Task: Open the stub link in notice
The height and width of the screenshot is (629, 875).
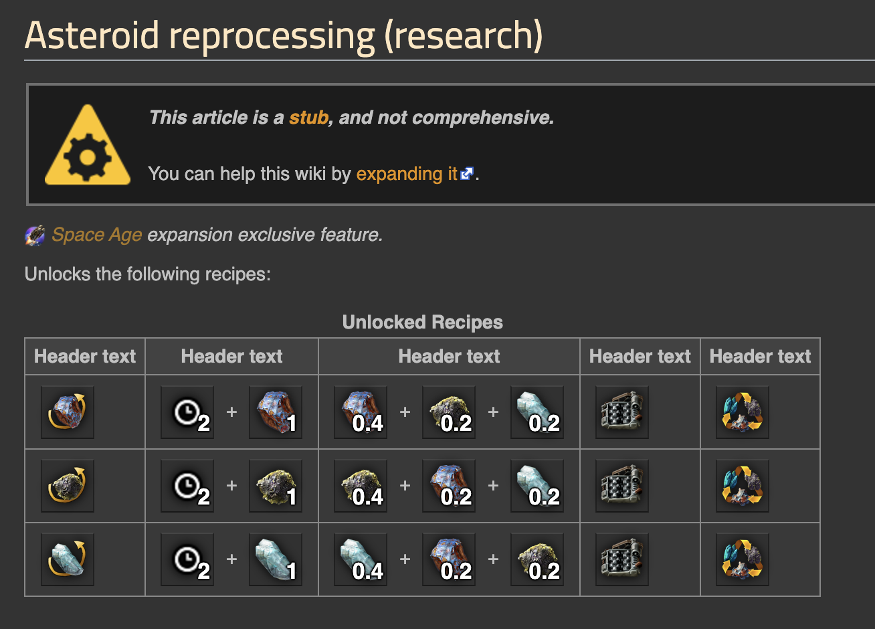Action: 308,118
